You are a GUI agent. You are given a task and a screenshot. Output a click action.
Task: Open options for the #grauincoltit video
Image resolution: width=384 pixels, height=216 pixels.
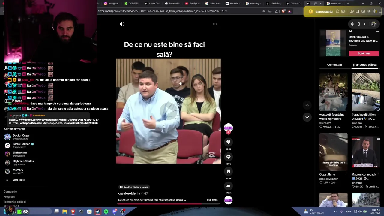378,115
